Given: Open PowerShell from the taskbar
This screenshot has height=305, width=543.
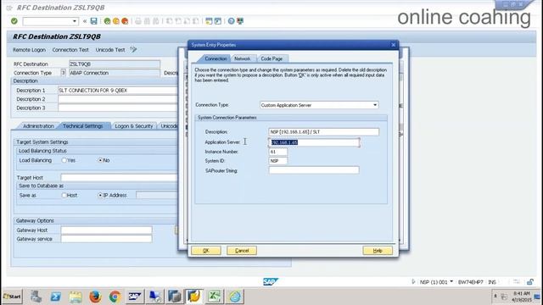Looking at the screenshot, I should 56,297.
